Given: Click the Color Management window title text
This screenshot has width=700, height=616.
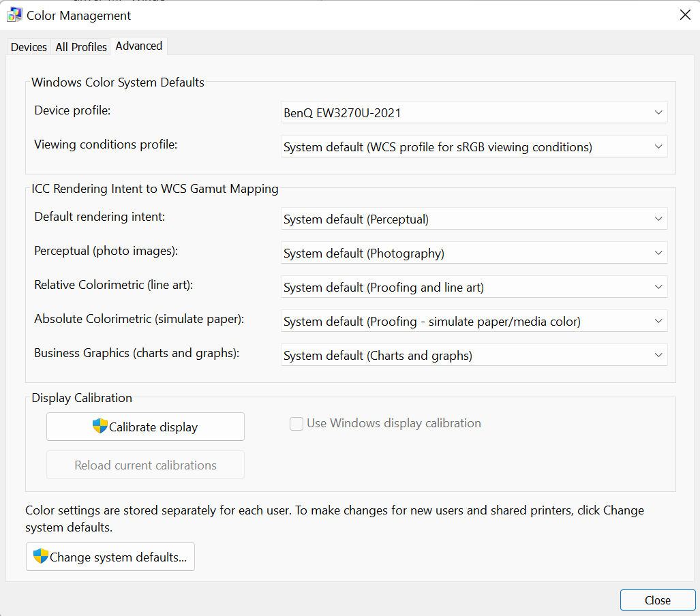Looking at the screenshot, I should coord(79,15).
